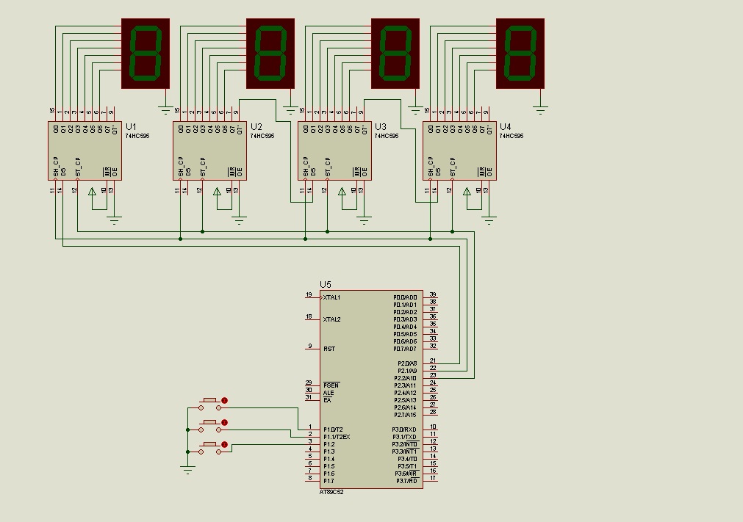Select the U1 74HC595 shift register chip

[85, 151]
